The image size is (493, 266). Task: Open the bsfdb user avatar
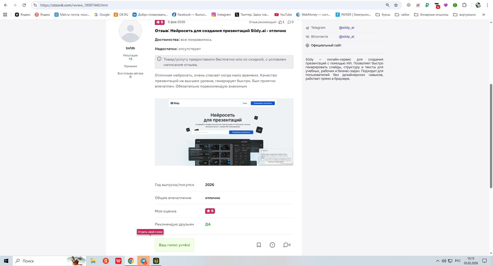pyautogui.click(x=130, y=31)
